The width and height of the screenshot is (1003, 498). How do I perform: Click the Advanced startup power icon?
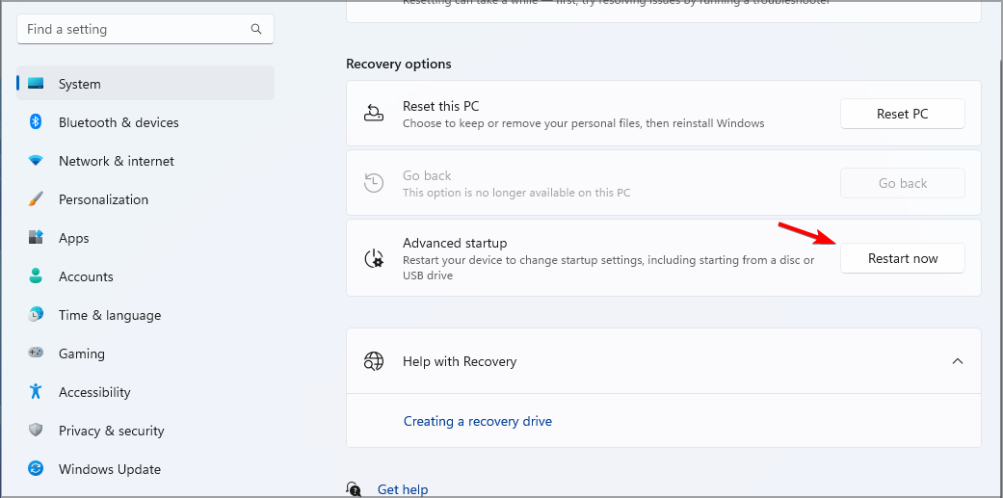[374, 258]
